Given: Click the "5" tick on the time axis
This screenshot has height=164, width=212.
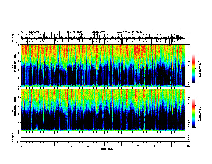Looking at the screenshot, I should point(105,146).
